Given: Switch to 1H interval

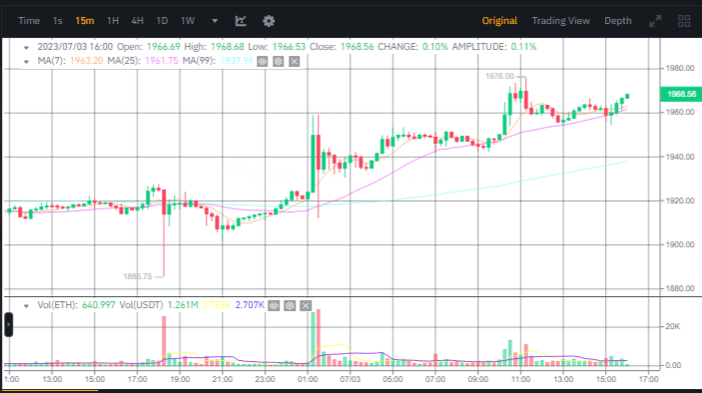Looking at the screenshot, I should coord(113,21).
